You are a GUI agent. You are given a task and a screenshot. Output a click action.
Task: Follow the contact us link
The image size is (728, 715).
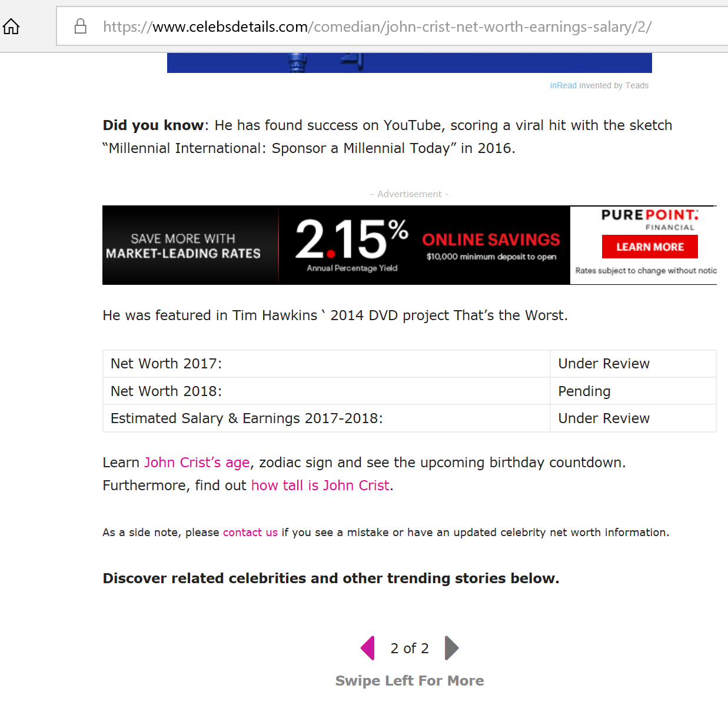(x=250, y=533)
